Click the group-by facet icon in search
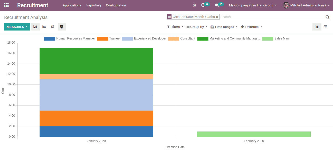Image resolution: width=333 pixels, height=150 pixels. pos(169,17)
